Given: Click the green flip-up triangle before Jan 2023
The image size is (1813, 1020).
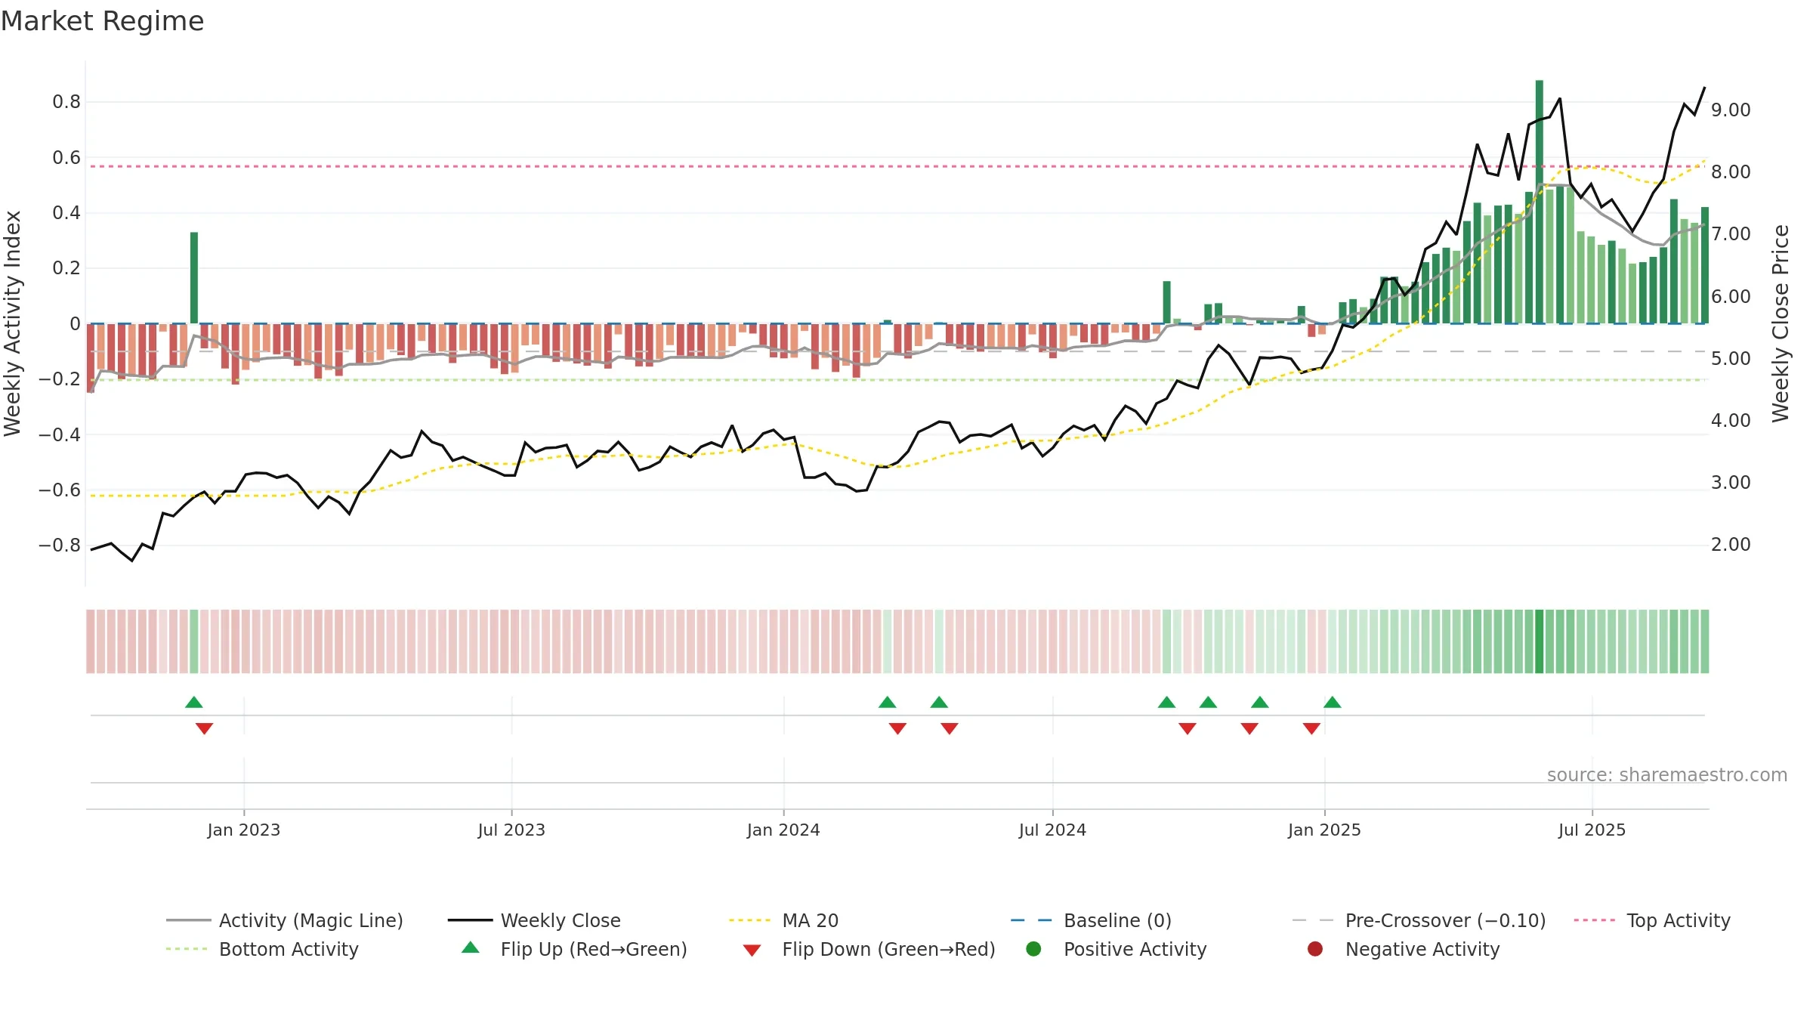Looking at the screenshot, I should pyautogui.click(x=194, y=702).
